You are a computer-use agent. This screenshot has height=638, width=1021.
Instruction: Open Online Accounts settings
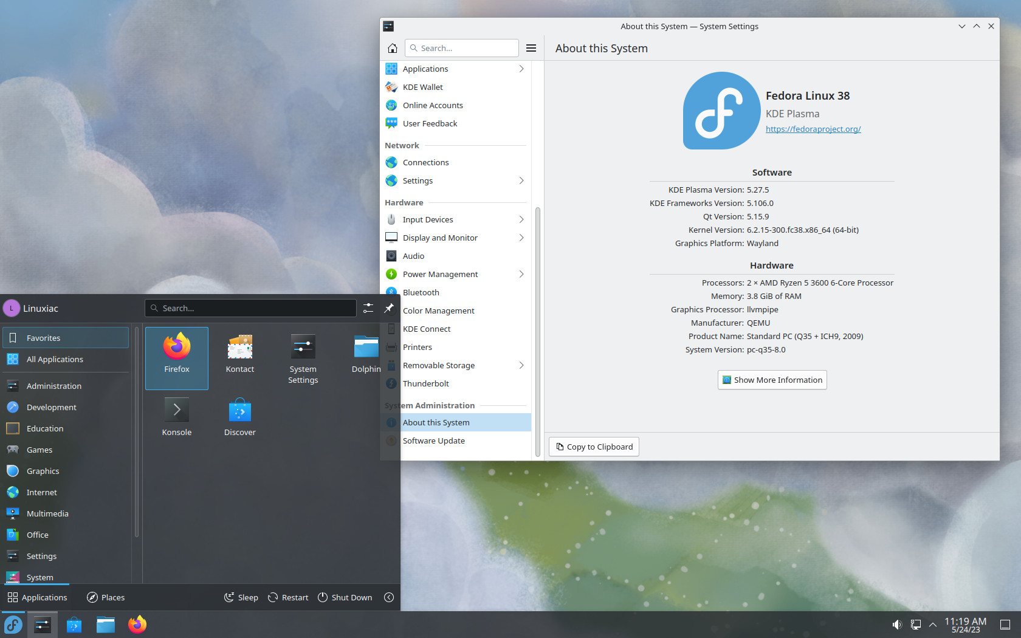(x=455, y=105)
